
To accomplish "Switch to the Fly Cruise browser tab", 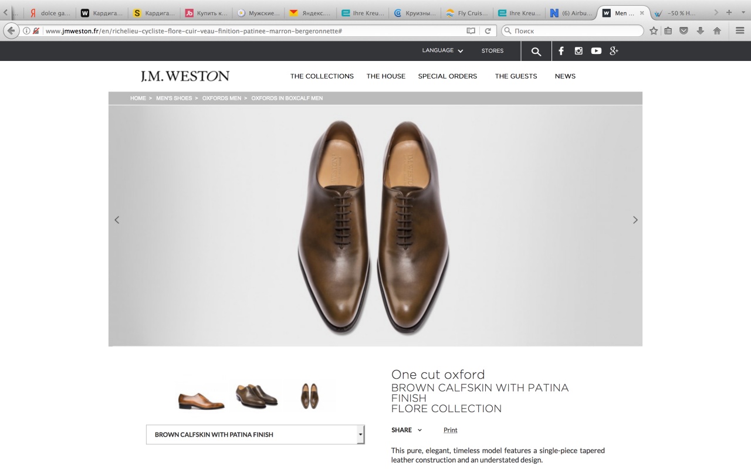I will coord(467,13).
